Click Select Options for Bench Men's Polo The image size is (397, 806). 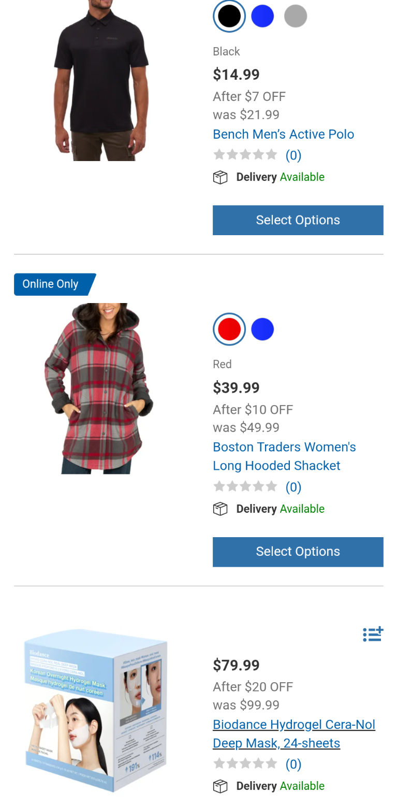click(298, 220)
